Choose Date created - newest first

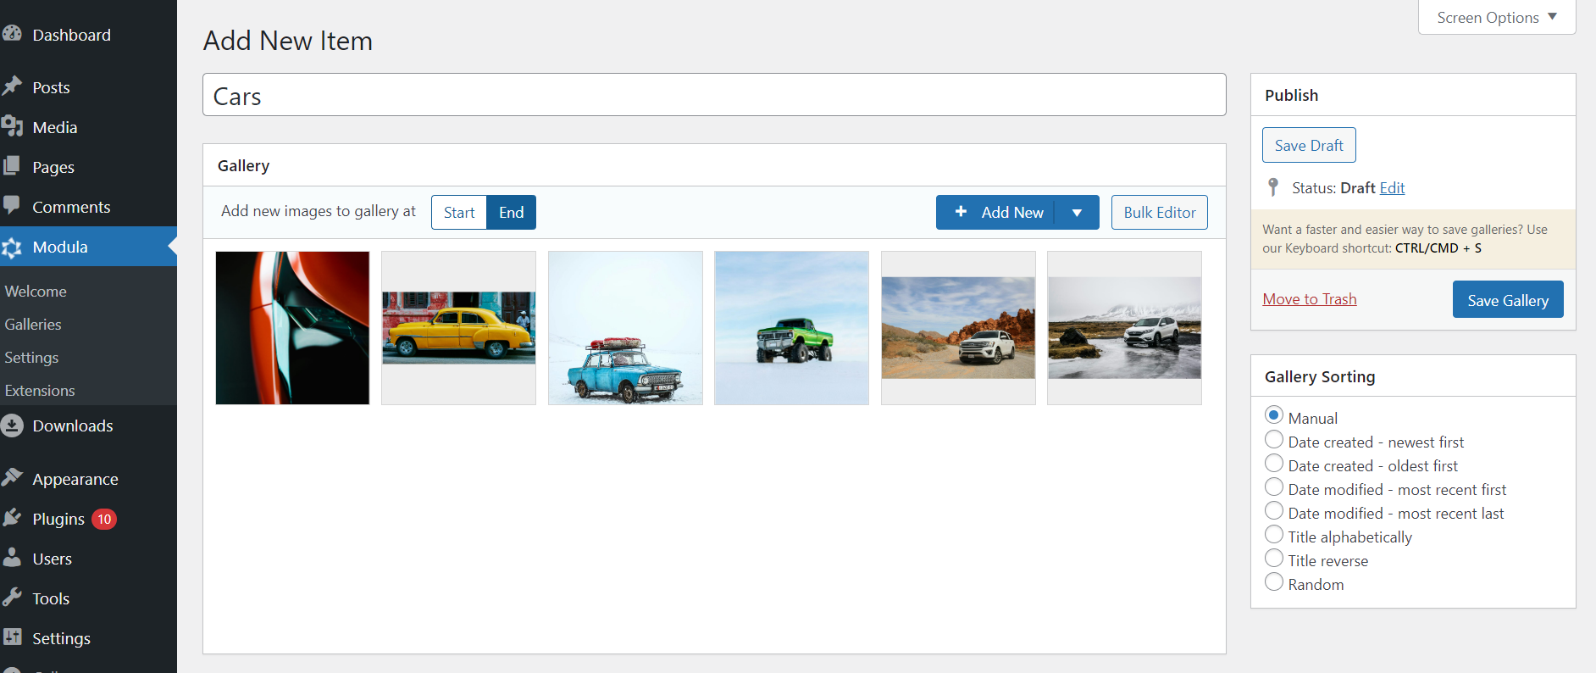click(1273, 440)
